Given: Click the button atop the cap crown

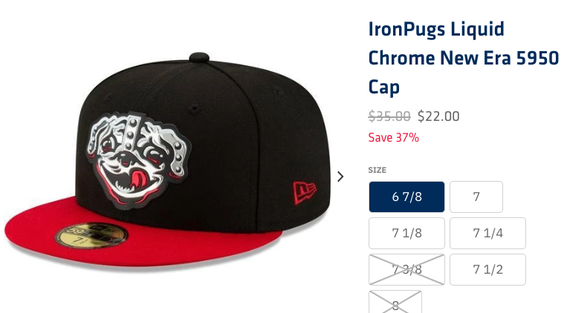Looking at the screenshot, I should click(199, 57).
